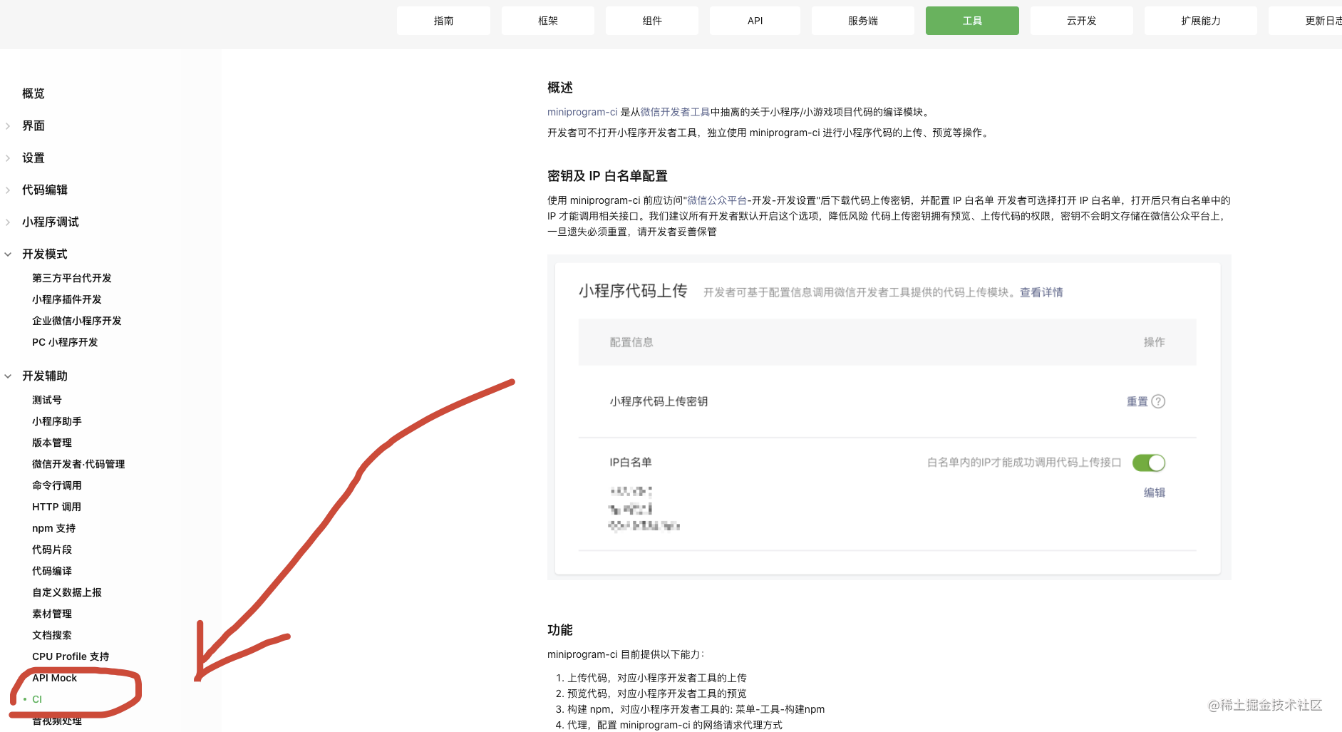Open the API tab
Screen dimensions: 1342x732
[754, 21]
